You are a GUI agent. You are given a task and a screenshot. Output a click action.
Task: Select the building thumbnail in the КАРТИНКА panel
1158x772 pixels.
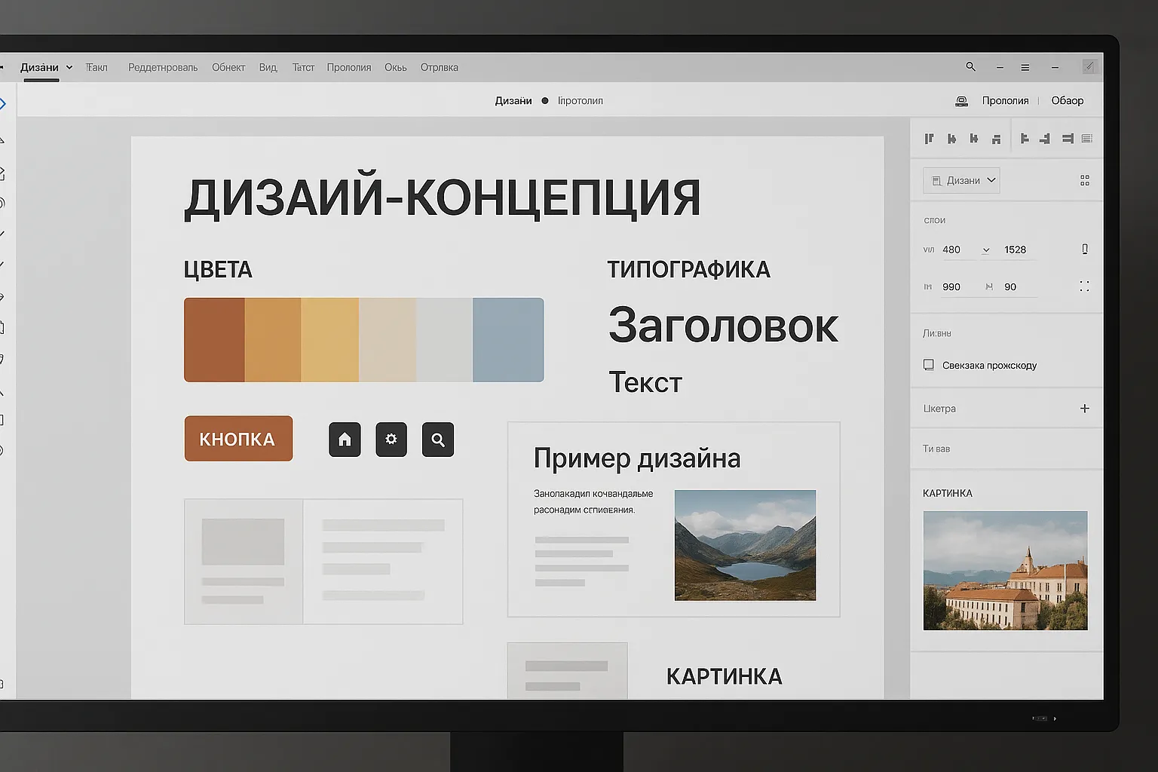click(x=1005, y=571)
